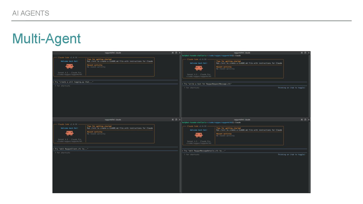
Task: Click the 'AI AGENTS' slide header
Action: click(x=31, y=13)
